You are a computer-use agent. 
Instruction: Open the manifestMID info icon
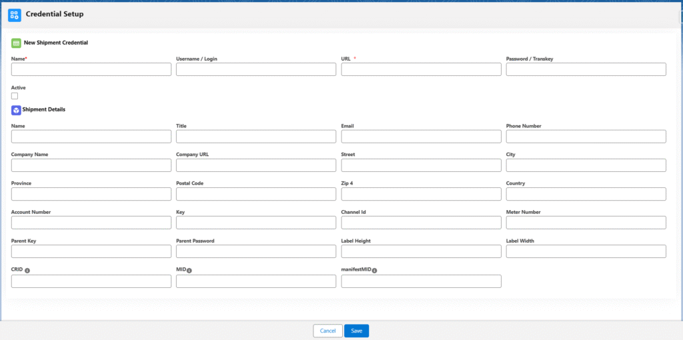tap(374, 271)
